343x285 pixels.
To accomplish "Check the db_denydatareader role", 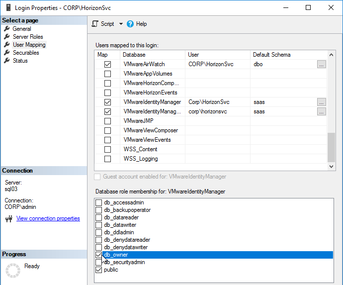I will pos(98,240).
